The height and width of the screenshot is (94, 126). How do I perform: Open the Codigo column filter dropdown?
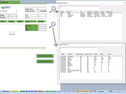click(x=8, y=21)
